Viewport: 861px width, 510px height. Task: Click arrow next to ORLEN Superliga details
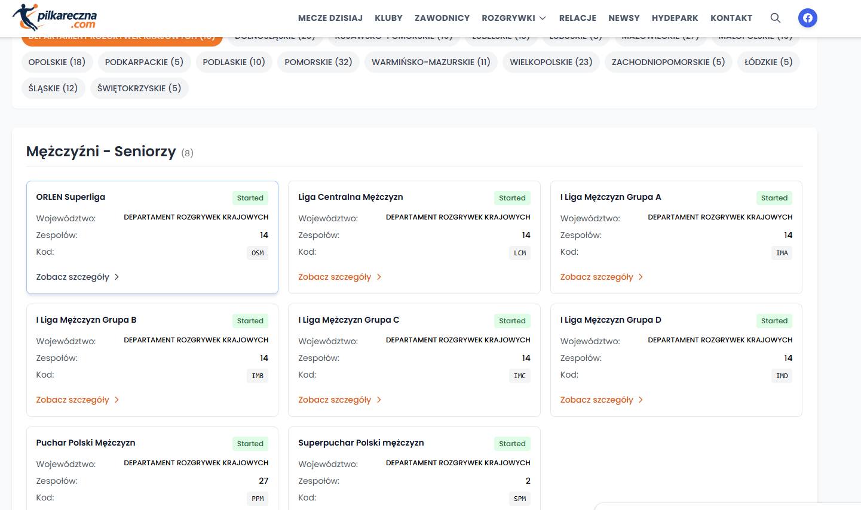click(x=117, y=277)
